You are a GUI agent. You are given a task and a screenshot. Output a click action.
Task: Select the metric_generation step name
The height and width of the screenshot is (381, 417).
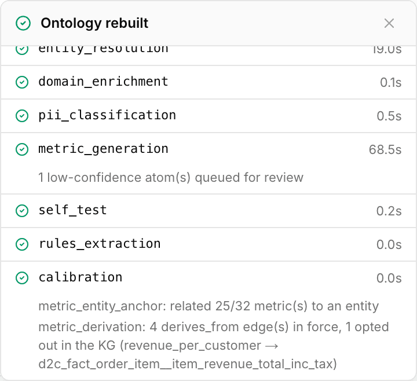103,149
